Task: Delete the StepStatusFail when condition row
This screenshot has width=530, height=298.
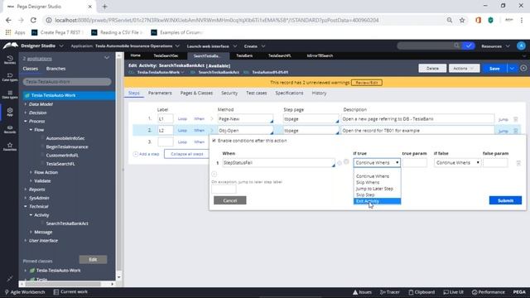Action: coord(518,163)
